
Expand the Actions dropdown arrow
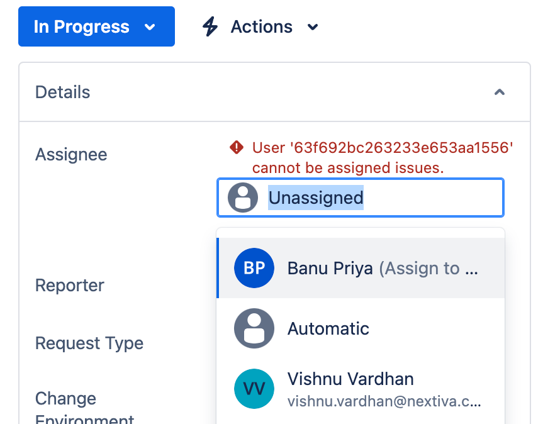(313, 27)
